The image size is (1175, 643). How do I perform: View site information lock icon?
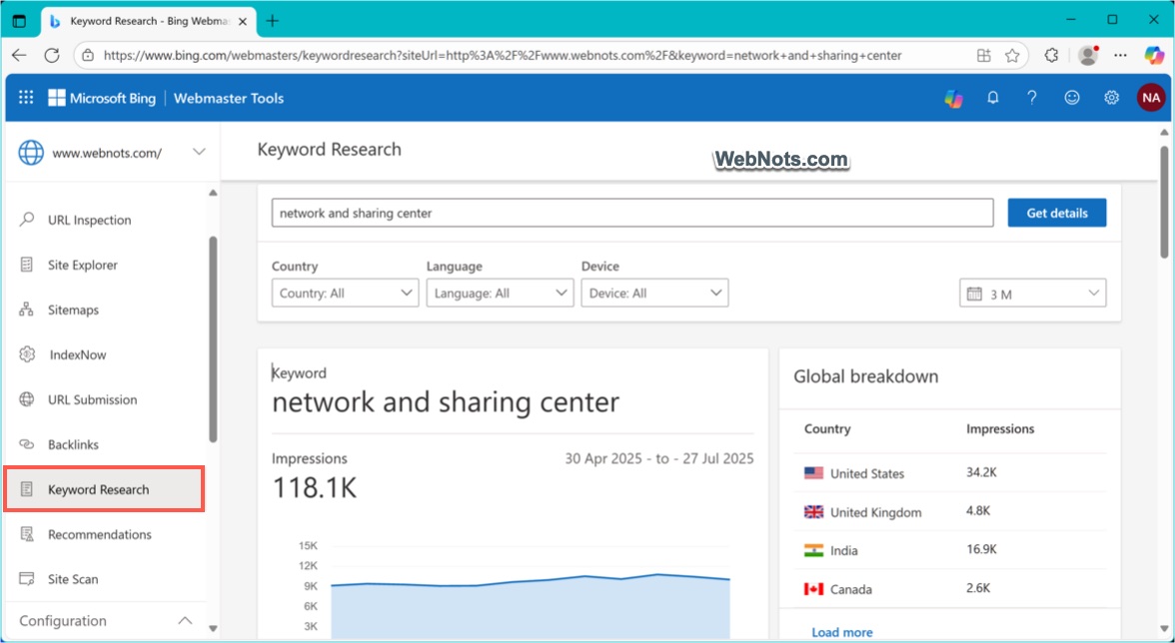(88, 55)
